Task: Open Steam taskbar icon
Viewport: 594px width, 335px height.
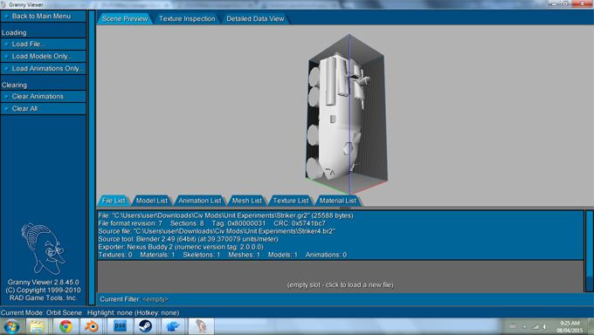Action: tap(145, 326)
